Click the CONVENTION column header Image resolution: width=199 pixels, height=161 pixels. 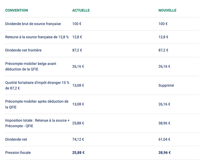click(16, 10)
